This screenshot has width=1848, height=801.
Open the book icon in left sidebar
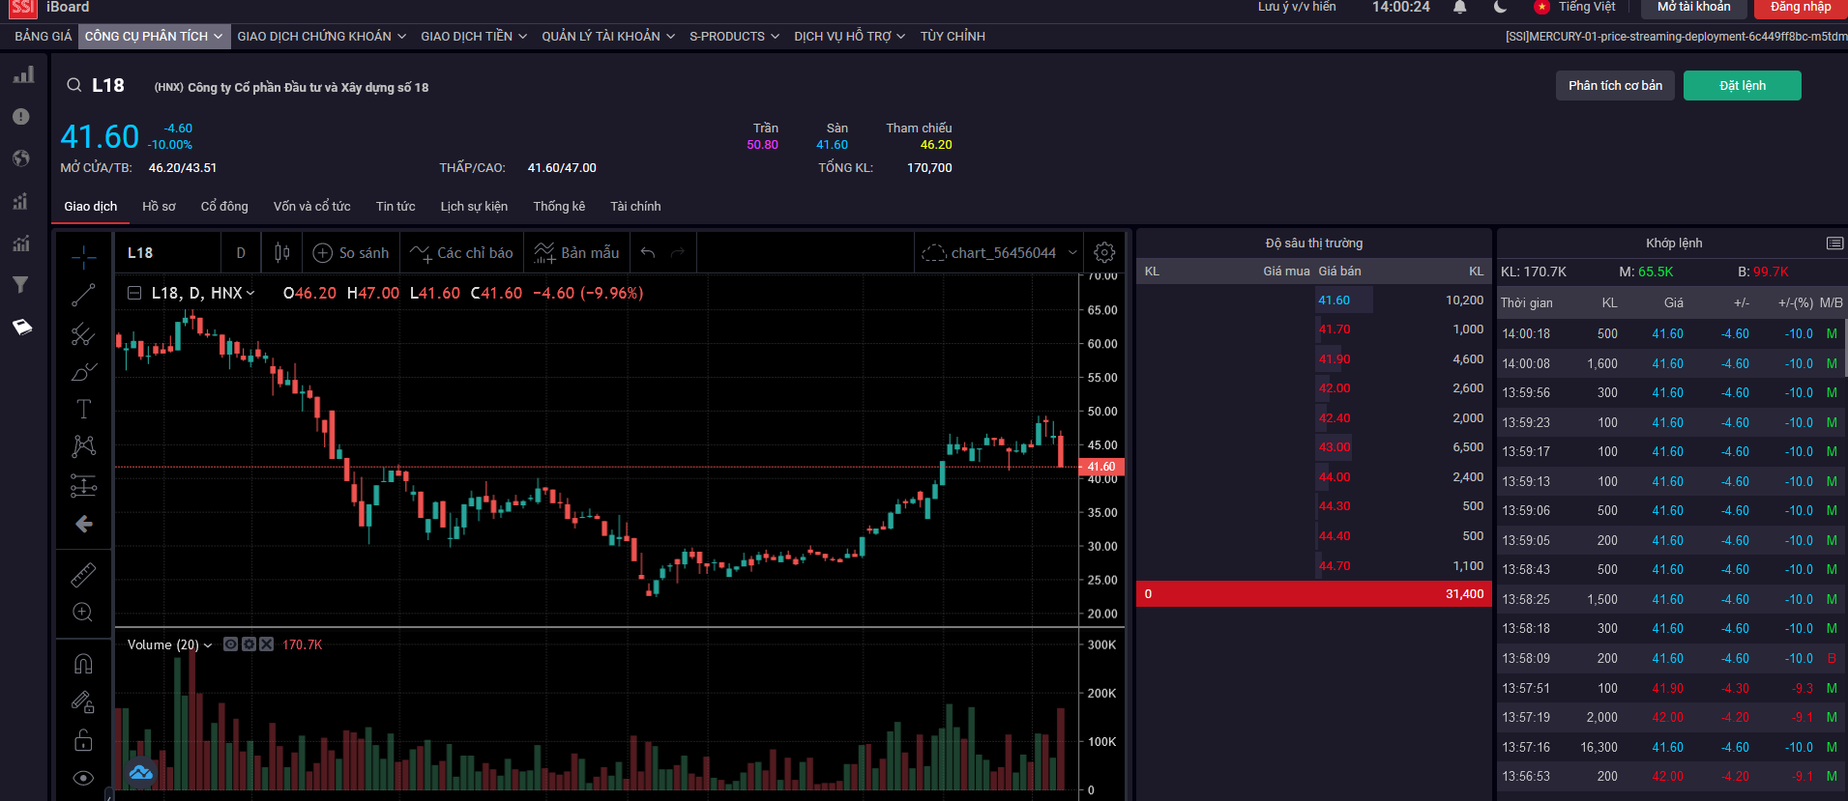pos(22,327)
